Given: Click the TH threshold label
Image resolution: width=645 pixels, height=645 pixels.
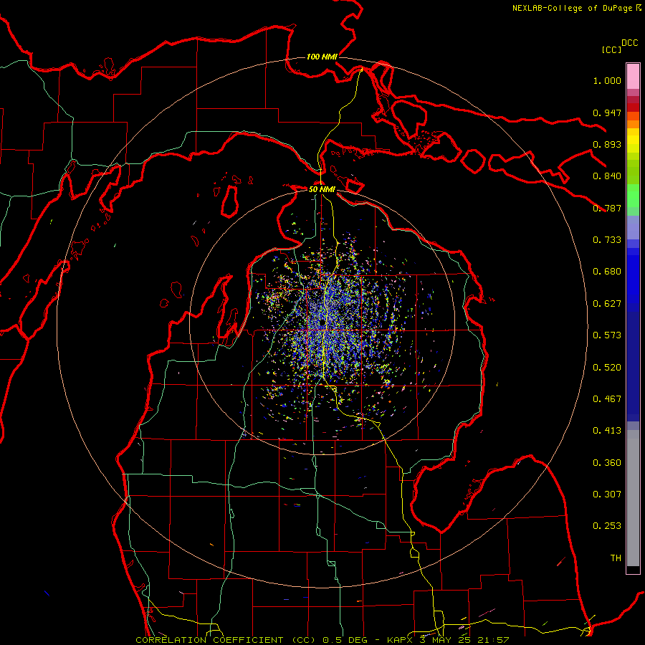Looking at the screenshot, I should tap(616, 558).
